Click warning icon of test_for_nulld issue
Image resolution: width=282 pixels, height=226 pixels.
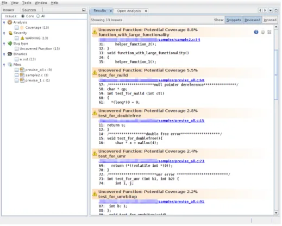pos(95,73)
